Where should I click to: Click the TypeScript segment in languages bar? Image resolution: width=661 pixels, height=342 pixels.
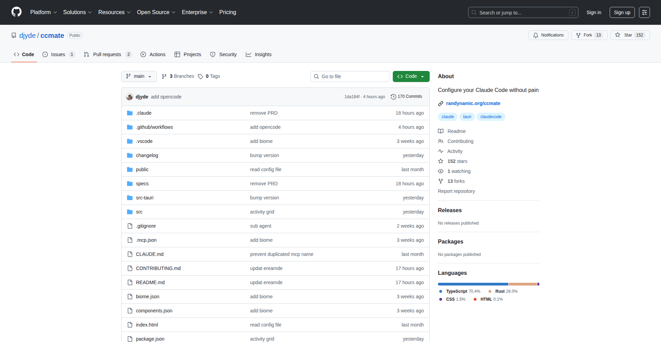click(x=473, y=284)
